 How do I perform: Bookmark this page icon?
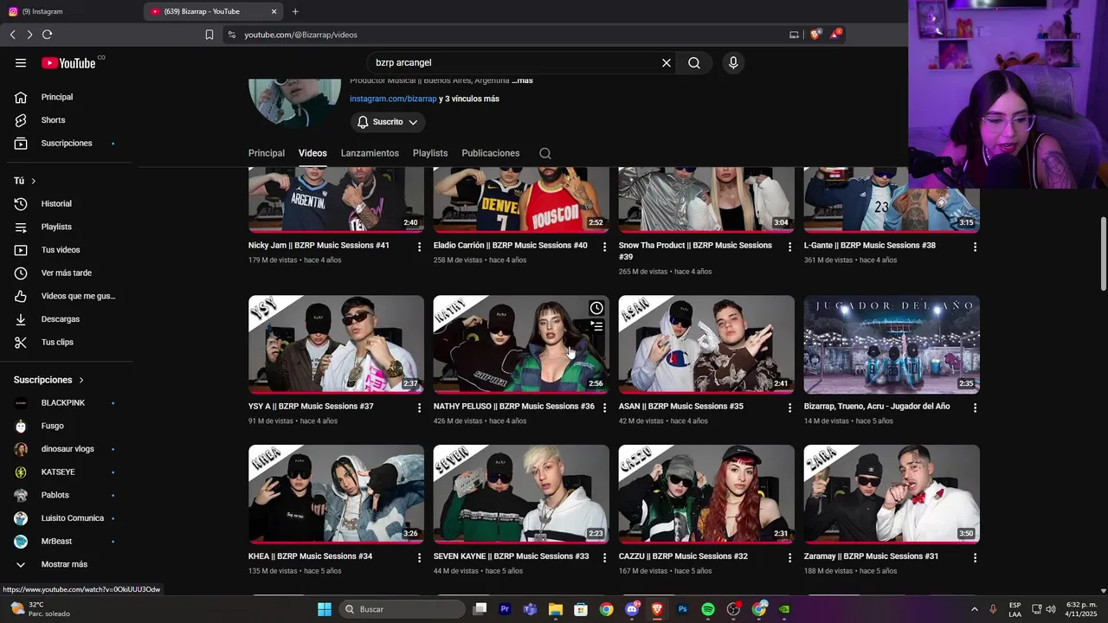coord(209,35)
